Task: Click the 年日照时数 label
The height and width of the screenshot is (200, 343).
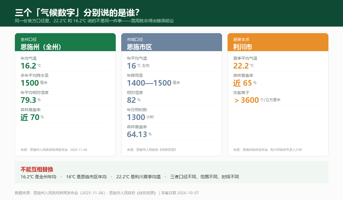Action: 137,110
